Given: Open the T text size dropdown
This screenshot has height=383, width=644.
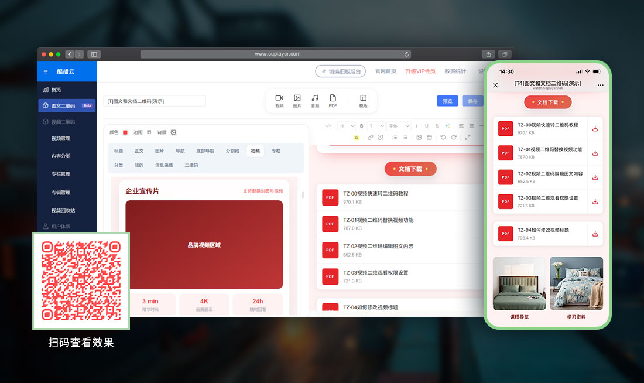Looking at the screenshot, I should [x=376, y=126].
